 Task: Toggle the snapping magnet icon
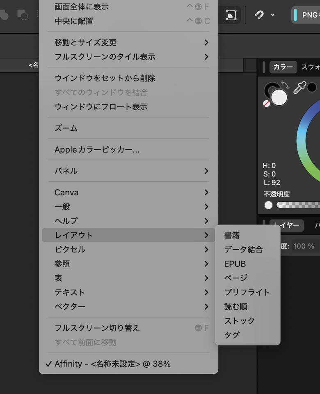(259, 15)
